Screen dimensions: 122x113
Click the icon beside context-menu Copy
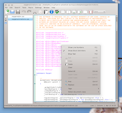[66, 61]
